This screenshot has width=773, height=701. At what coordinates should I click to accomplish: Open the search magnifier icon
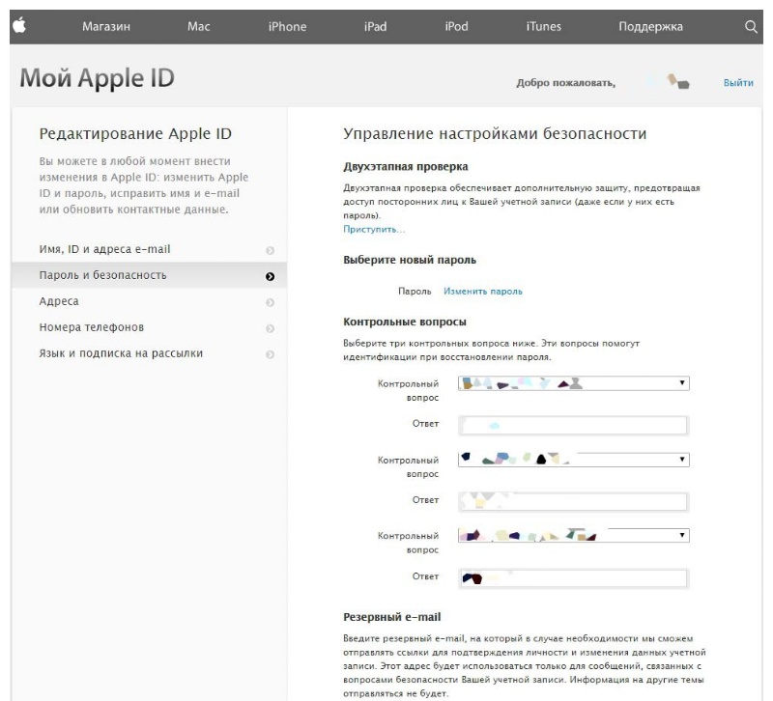pyautogui.click(x=751, y=26)
